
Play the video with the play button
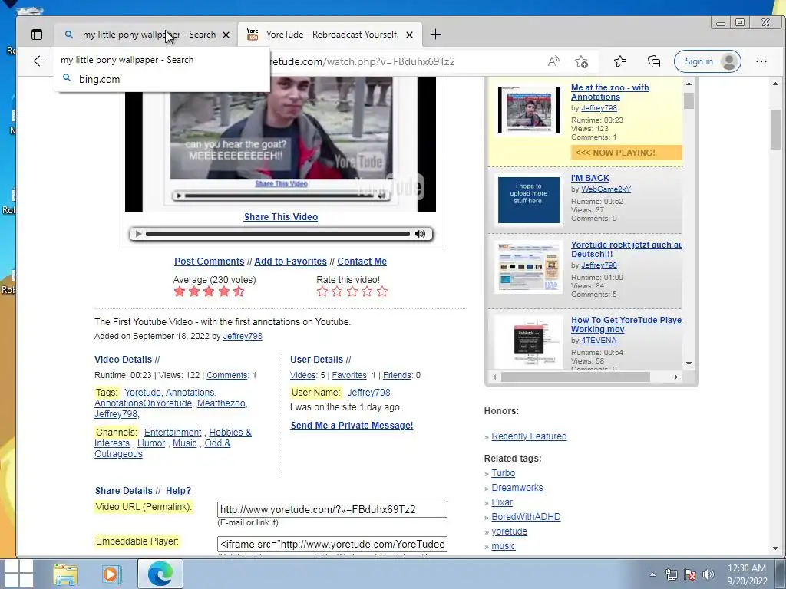[x=138, y=234]
